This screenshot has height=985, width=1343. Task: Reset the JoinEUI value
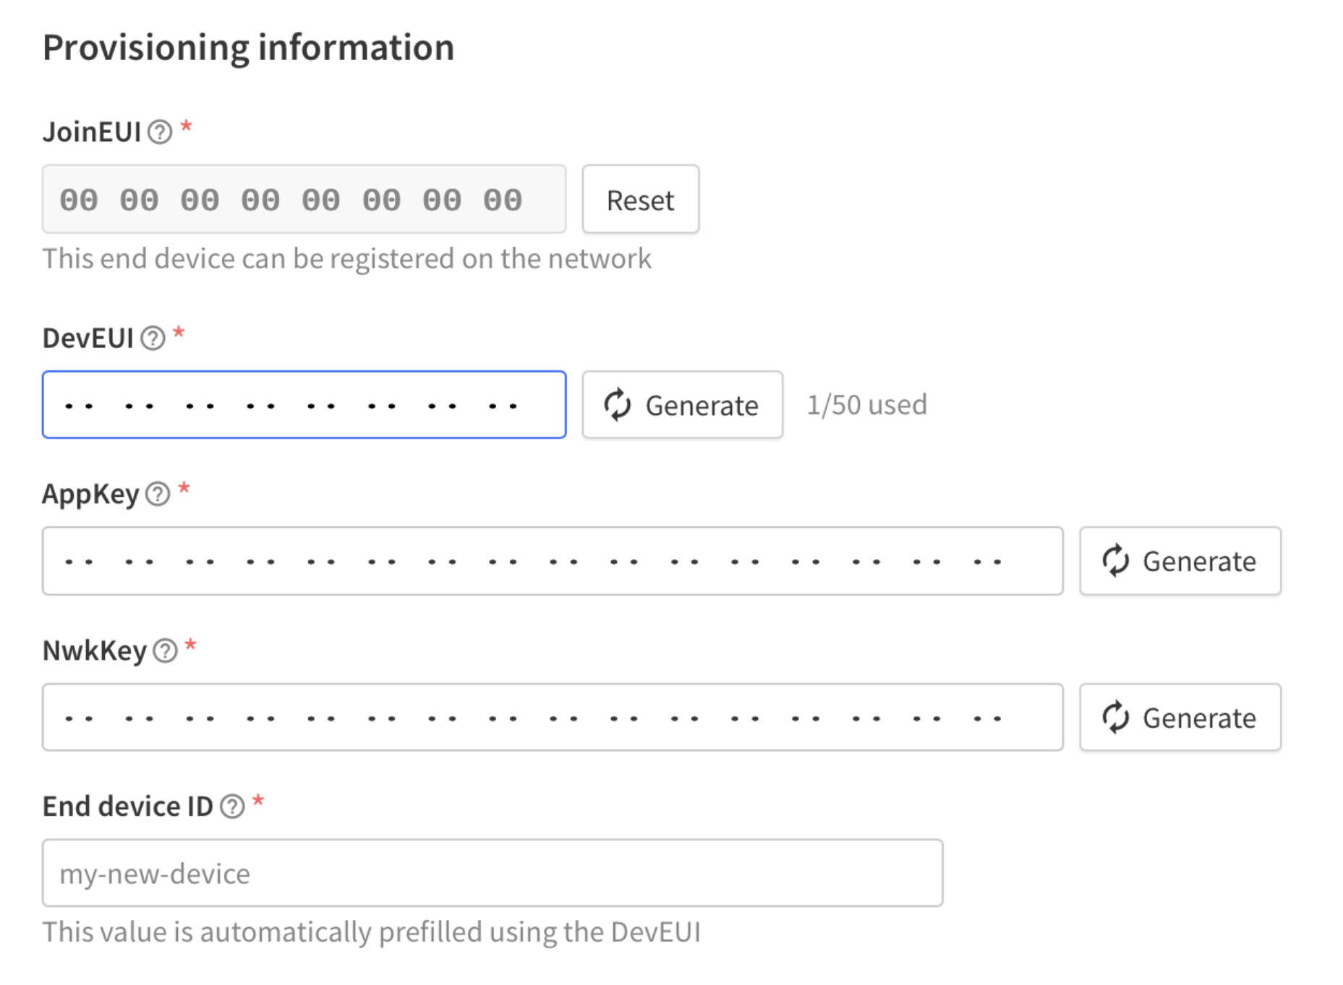[641, 200]
